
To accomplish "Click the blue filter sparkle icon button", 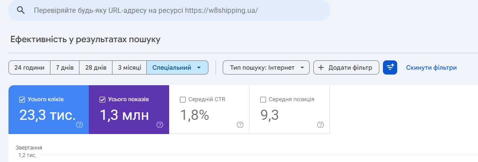I will [390, 67].
